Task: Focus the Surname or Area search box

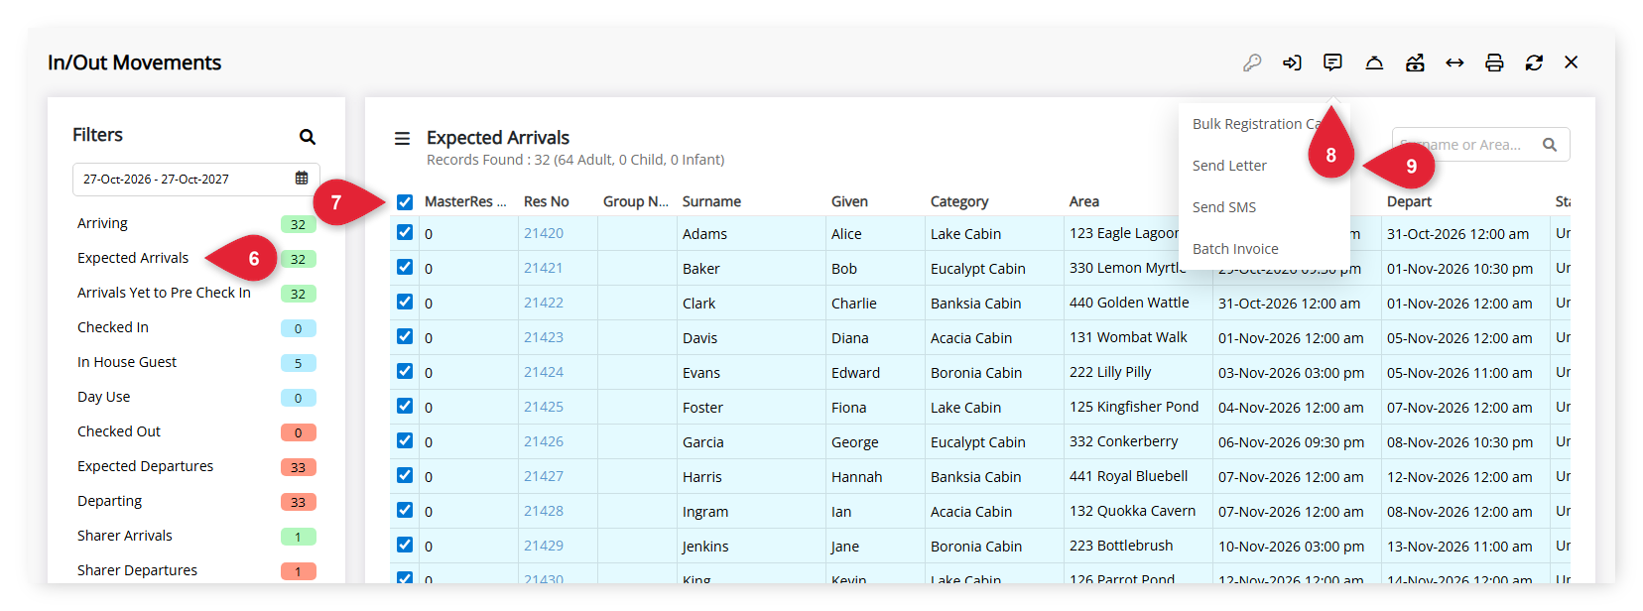Action: pyautogui.click(x=1480, y=145)
